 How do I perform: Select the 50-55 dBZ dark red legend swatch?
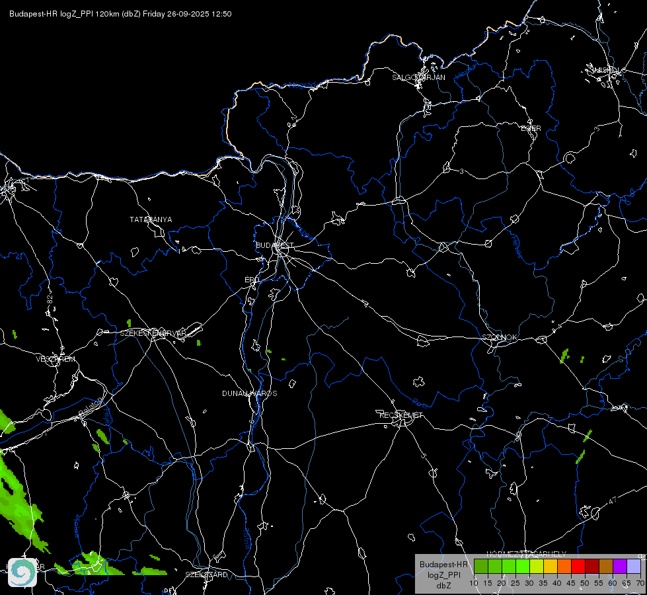(x=592, y=566)
